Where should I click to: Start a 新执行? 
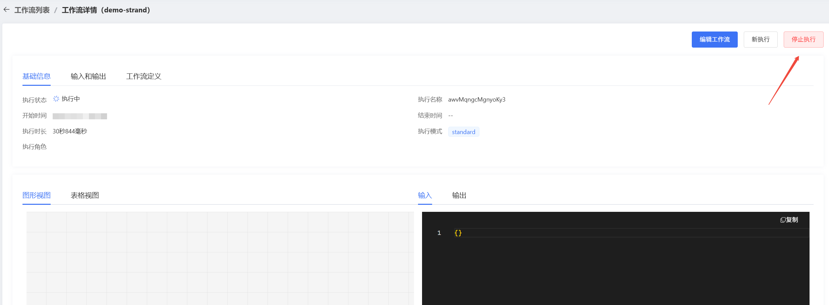[761, 40]
